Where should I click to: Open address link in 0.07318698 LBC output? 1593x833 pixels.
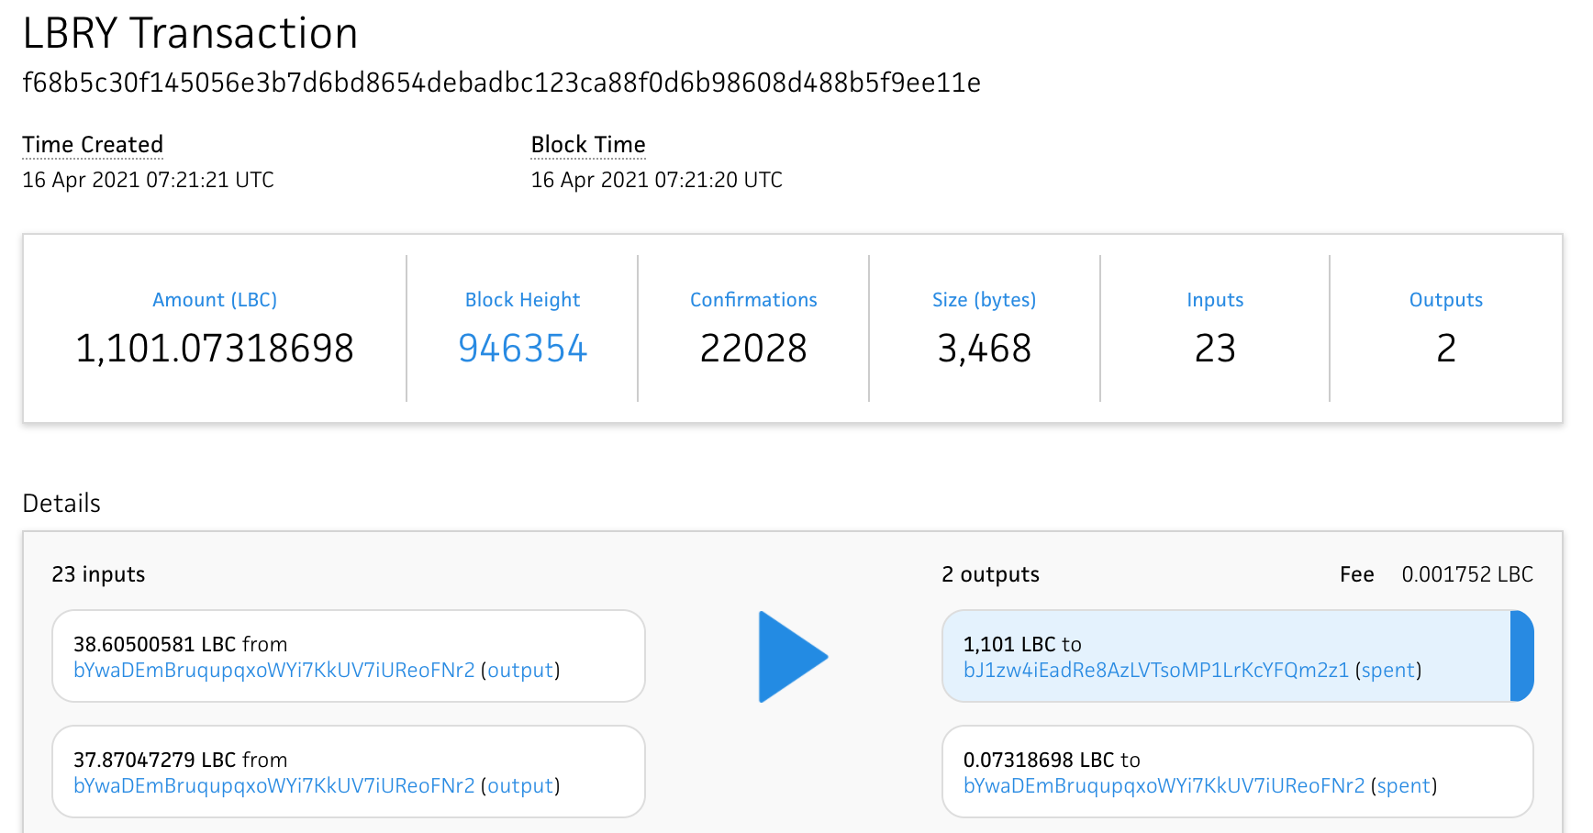(x=1164, y=786)
